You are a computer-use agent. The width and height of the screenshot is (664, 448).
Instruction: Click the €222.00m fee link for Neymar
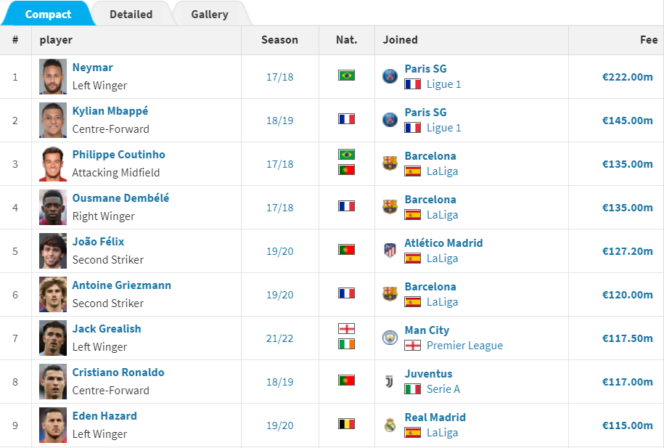[627, 77]
